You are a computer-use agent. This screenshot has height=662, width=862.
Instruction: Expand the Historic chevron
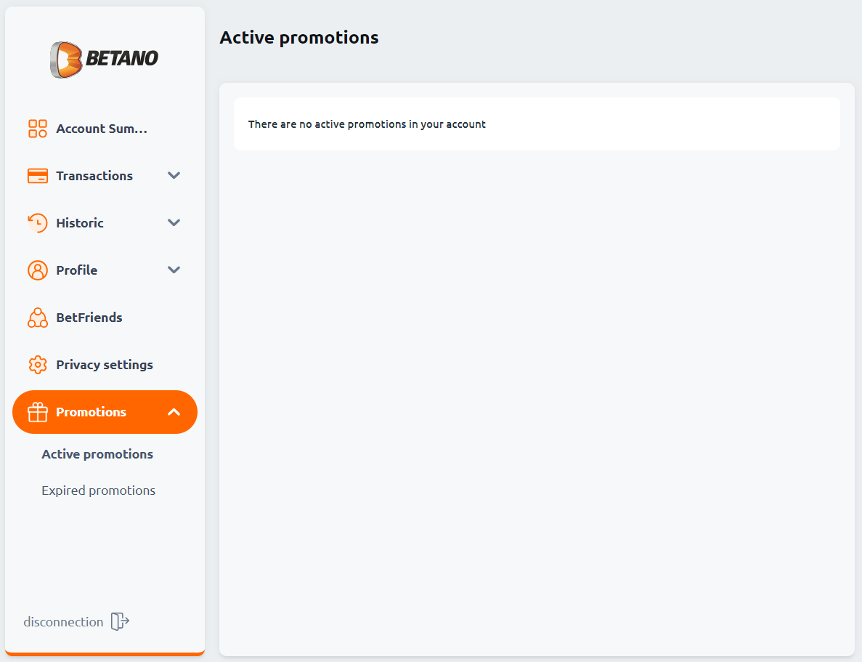tap(174, 223)
